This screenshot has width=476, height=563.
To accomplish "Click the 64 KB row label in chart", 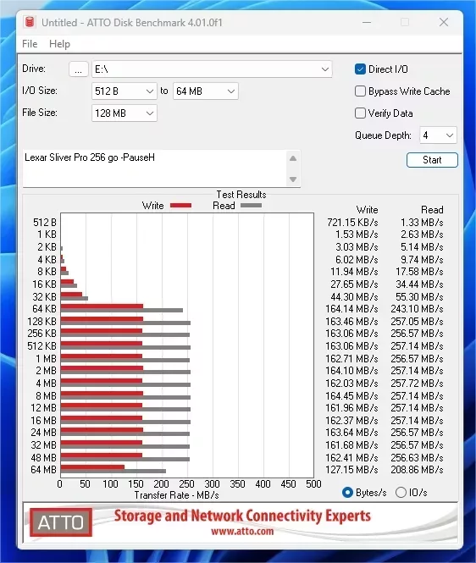I will [45, 309].
